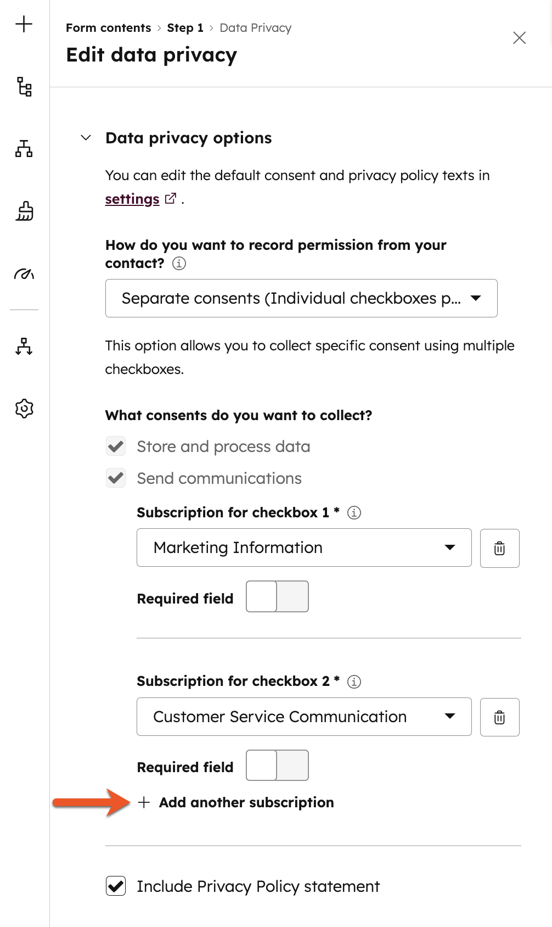552x927 pixels.
Task: Open the style brush icon in sidebar
Action: pos(24,211)
